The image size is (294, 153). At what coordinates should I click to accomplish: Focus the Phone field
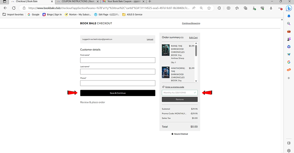(x=118, y=83)
